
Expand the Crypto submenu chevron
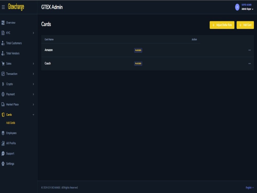click(x=33, y=84)
